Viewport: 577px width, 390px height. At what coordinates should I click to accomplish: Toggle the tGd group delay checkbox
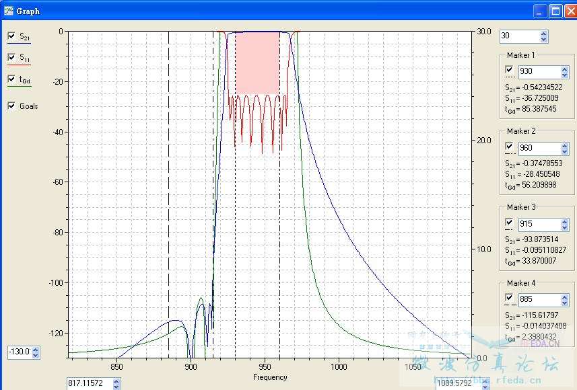pyautogui.click(x=11, y=79)
